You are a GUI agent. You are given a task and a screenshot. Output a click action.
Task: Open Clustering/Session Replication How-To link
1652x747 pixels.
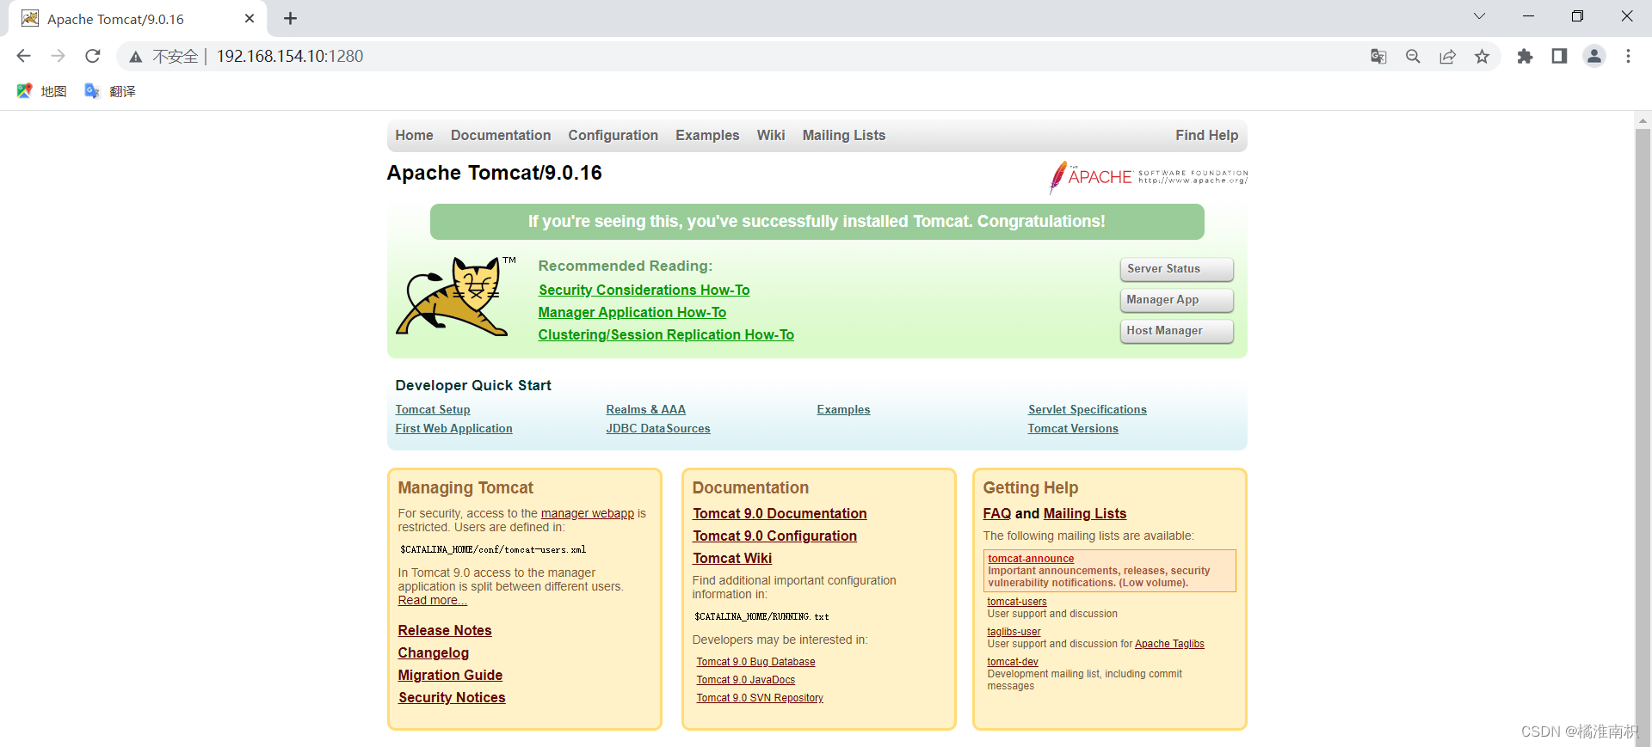666,334
